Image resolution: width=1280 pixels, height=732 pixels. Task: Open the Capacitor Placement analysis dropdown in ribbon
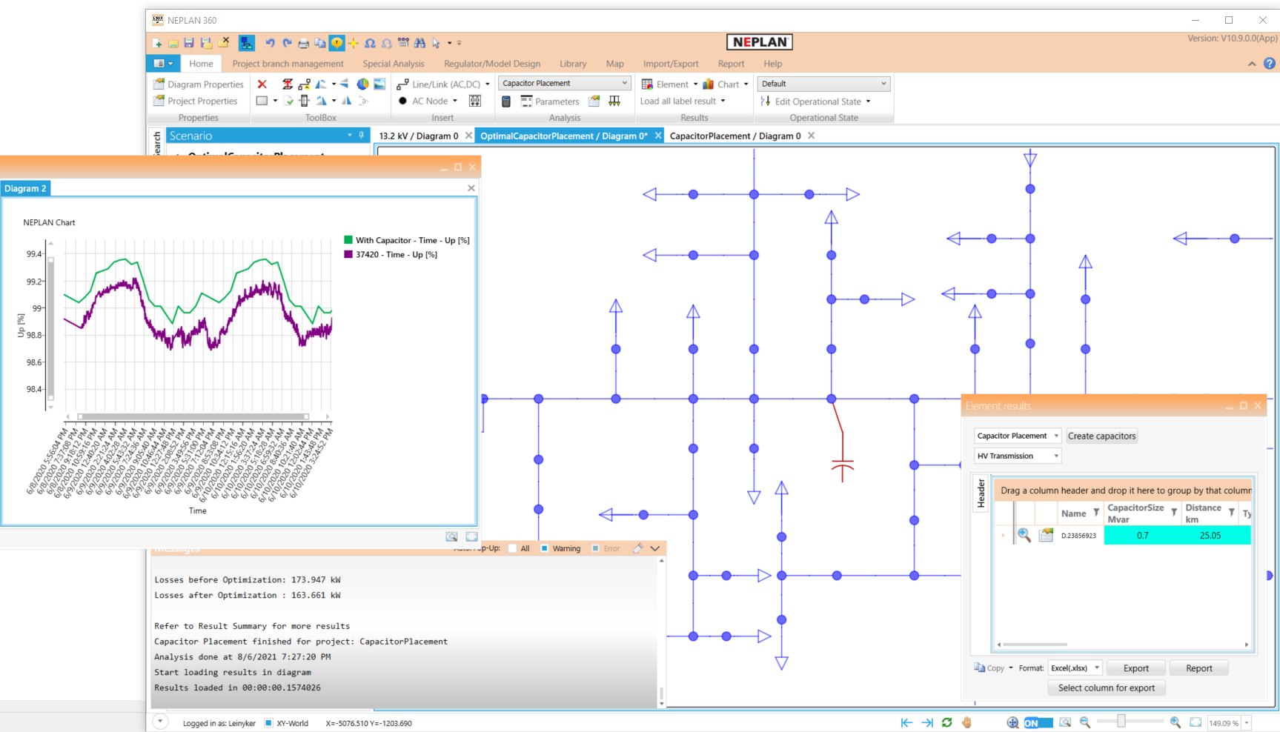564,83
